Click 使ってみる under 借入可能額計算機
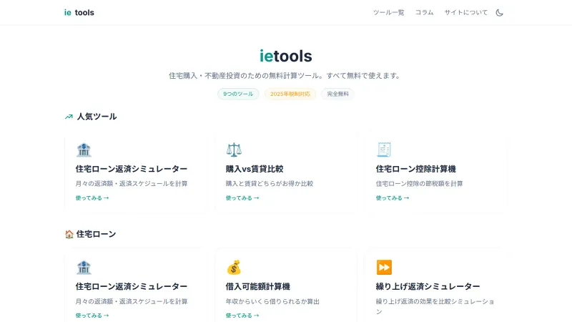572x322 pixels. click(242, 315)
